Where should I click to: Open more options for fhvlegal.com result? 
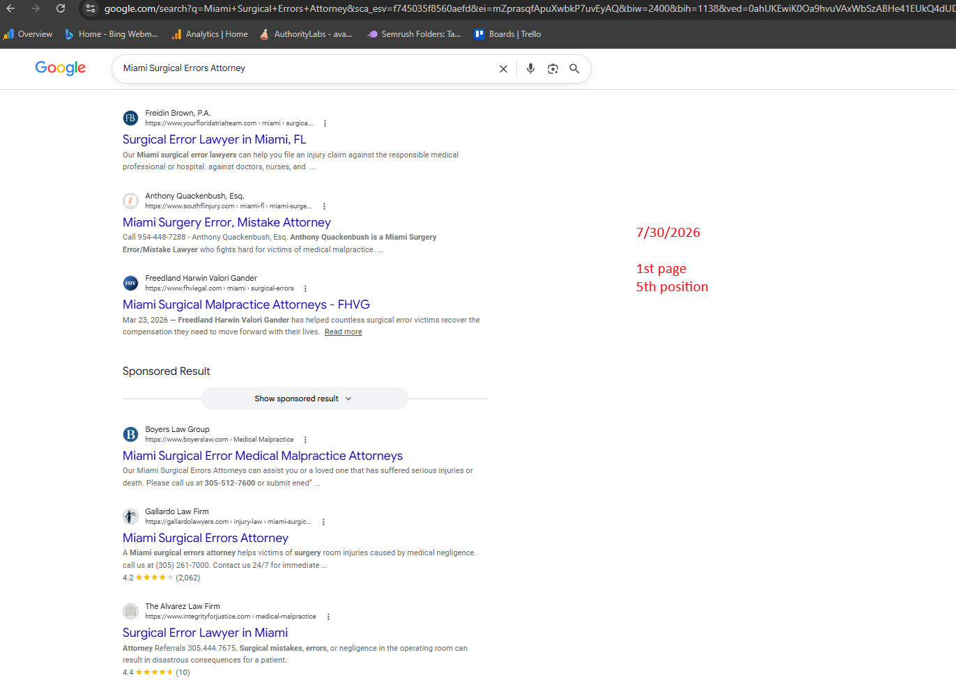(x=305, y=288)
